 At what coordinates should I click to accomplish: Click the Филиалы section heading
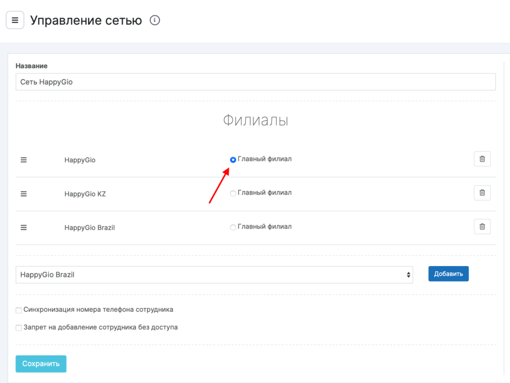[x=255, y=121]
